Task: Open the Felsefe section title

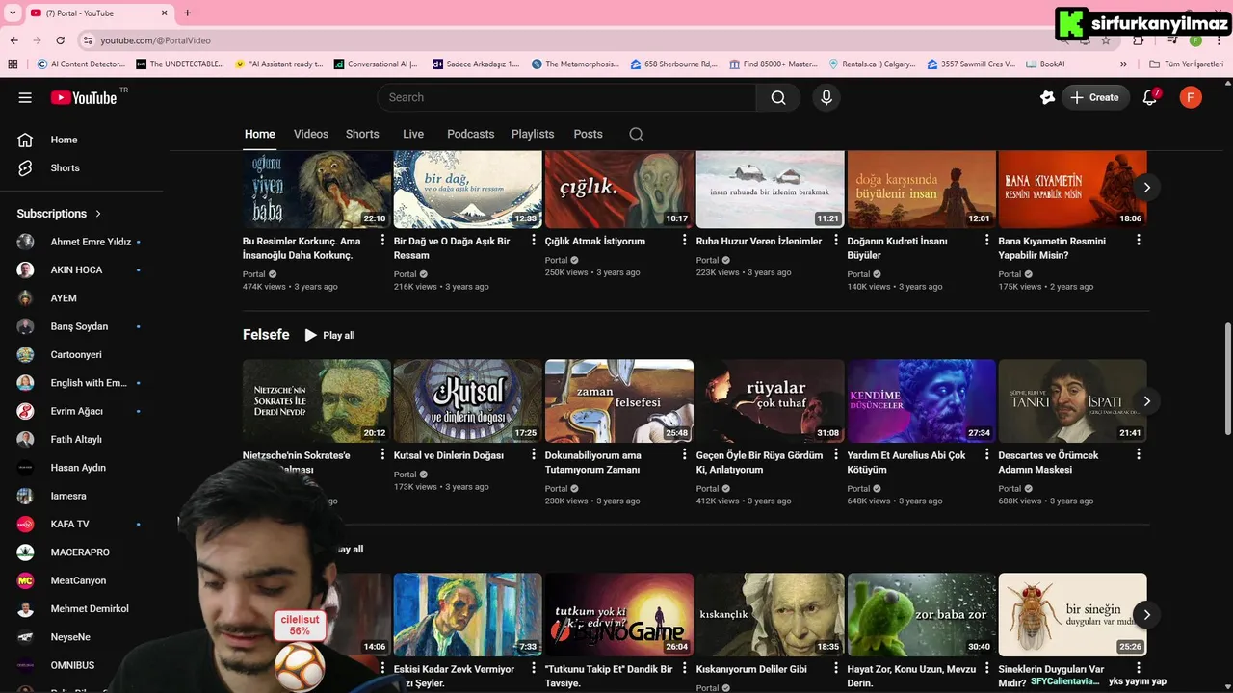Action: [x=266, y=335]
